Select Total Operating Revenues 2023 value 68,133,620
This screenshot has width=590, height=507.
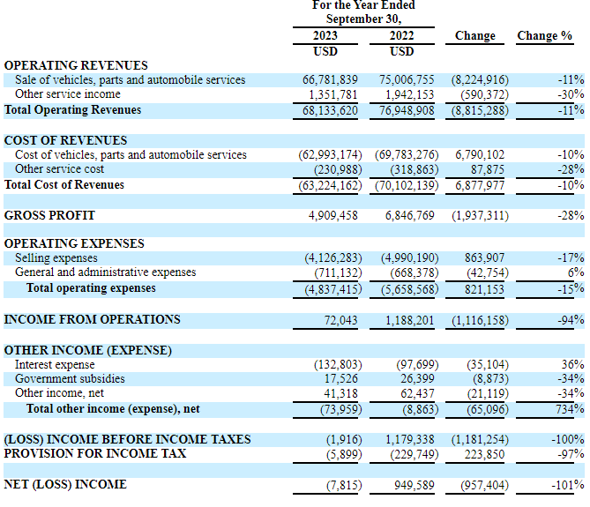point(330,110)
